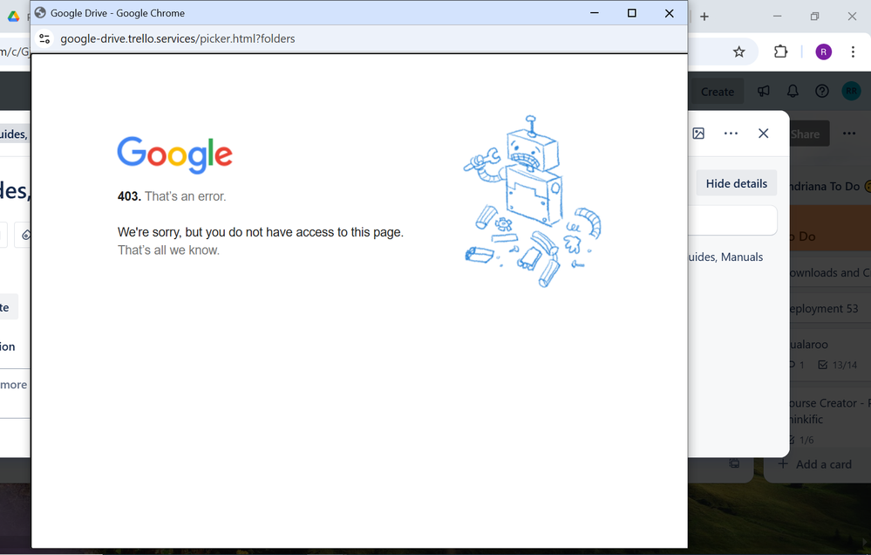Viewport: 871px width, 555px height.
Task: Open the card's three-dot actions menu
Action: tap(731, 134)
